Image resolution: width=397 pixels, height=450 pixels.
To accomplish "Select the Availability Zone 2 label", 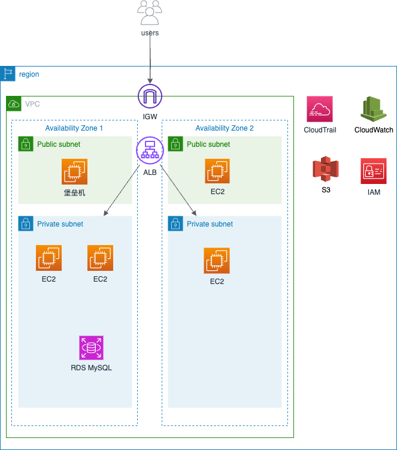I will (x=225, y=128).
